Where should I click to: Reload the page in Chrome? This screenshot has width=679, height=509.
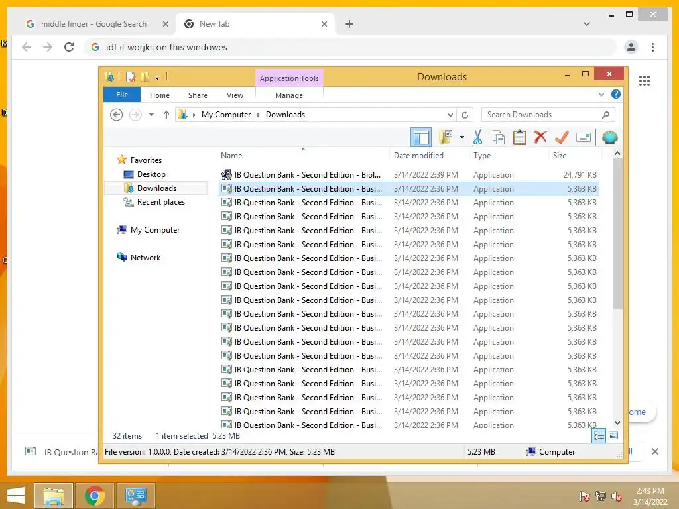click(69, 47)
